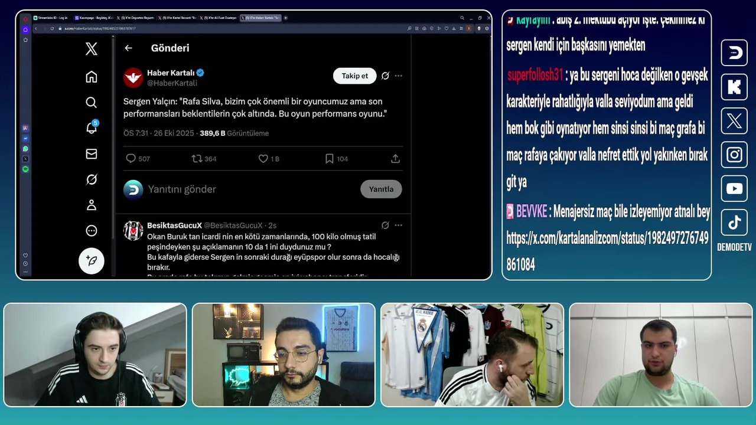Screen dimensions: 756x425
Task: Click the post date 26 Eki 2025
Action: click(x=174, y=133)
